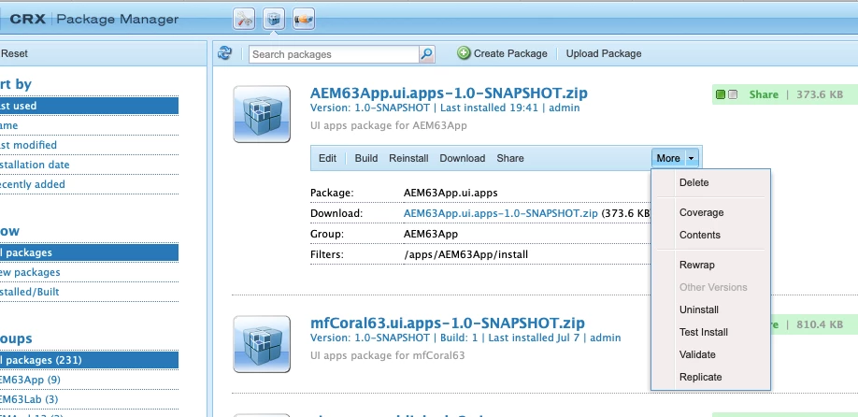This screenshot has width=858, height=417.
Task: Open the Package Manager cube icon
Action: 274,19
